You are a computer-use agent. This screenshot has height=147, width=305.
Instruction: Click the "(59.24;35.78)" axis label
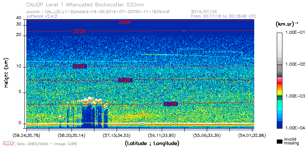point(27,135)
